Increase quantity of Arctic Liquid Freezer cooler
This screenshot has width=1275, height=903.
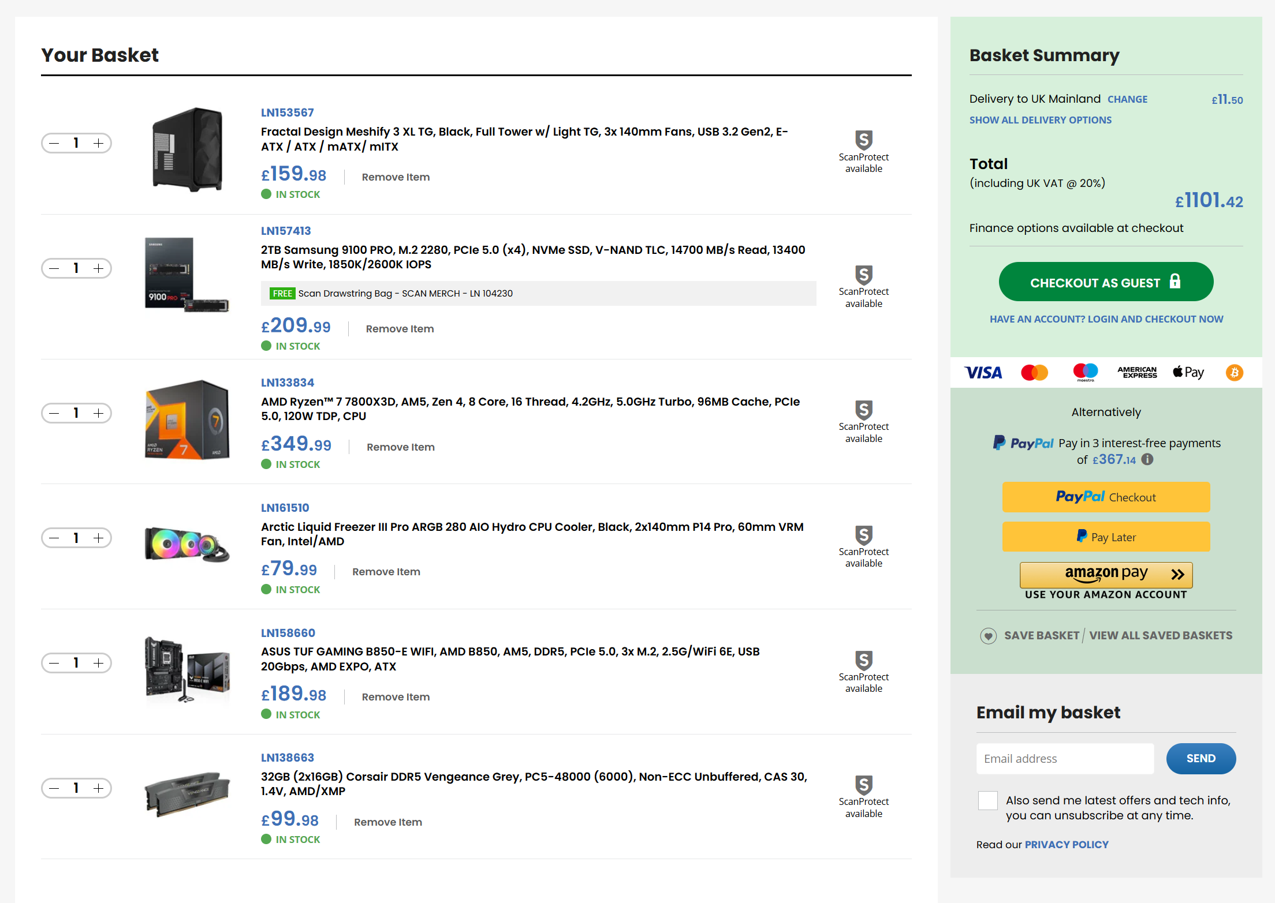tap(99, 538)
